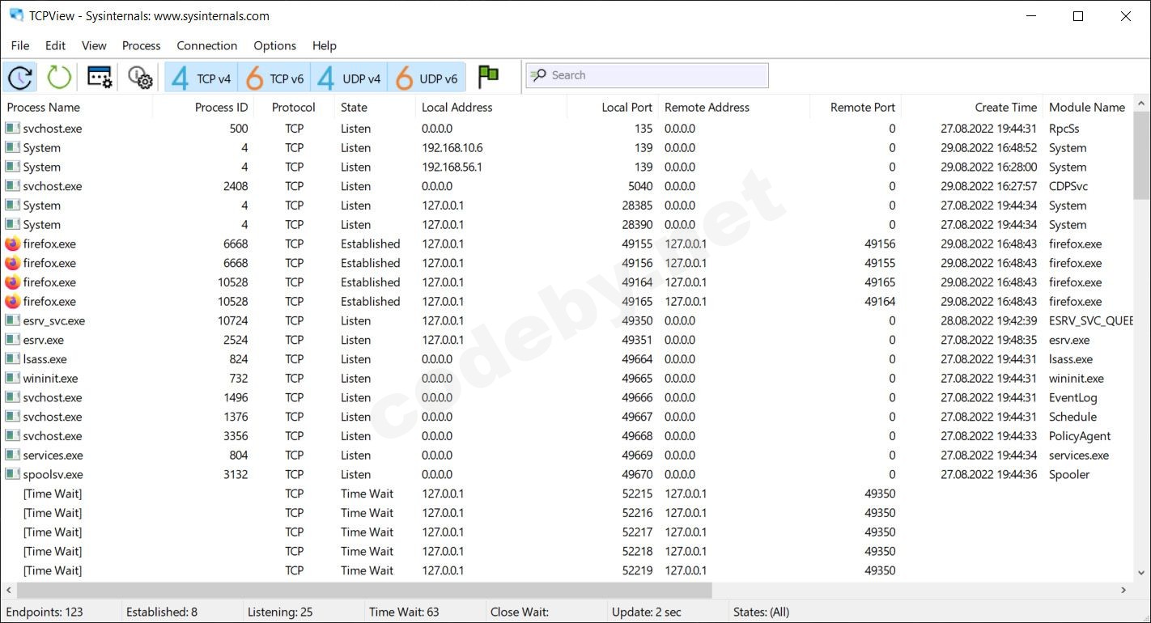Click the green Refresh Now icon

pos(59,78)
